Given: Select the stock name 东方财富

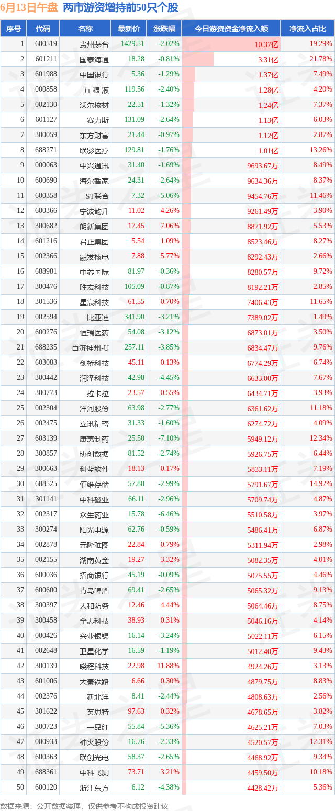Looking at the screenshot, I should click(x=94, y=135).
